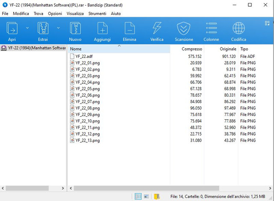Image resolution: width=274 pixels, height=201 pixels.
Task: Click tree panel scrollbar left arrow
Action: point(3,188)
